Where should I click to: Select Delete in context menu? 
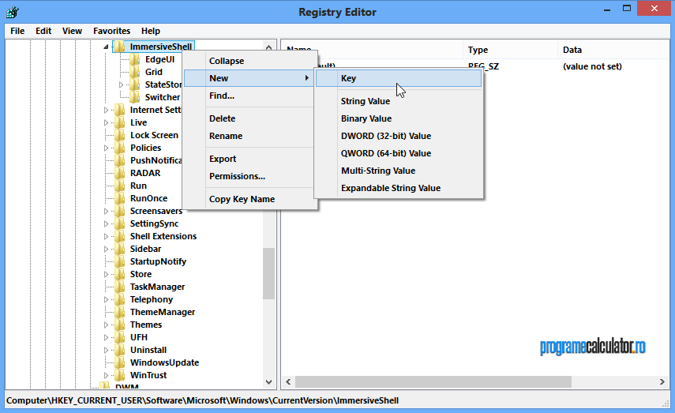(249, 118)
